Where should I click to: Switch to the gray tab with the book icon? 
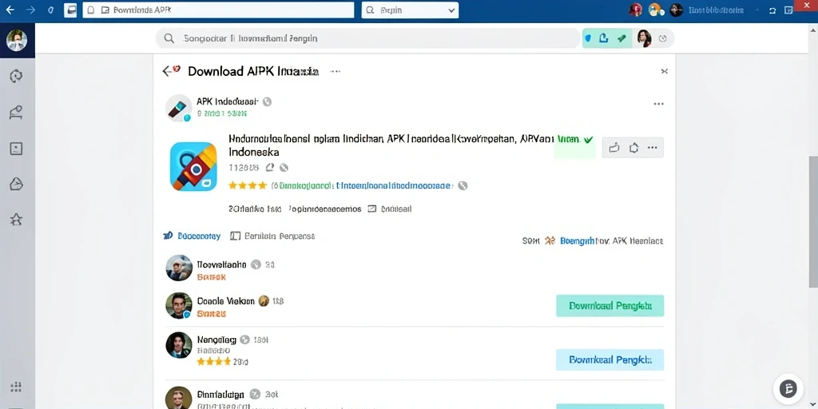pos(272,236)
